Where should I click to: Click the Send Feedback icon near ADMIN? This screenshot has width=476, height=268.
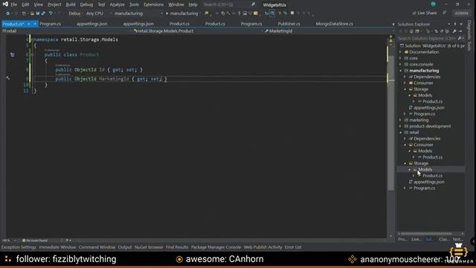[445, 13]
